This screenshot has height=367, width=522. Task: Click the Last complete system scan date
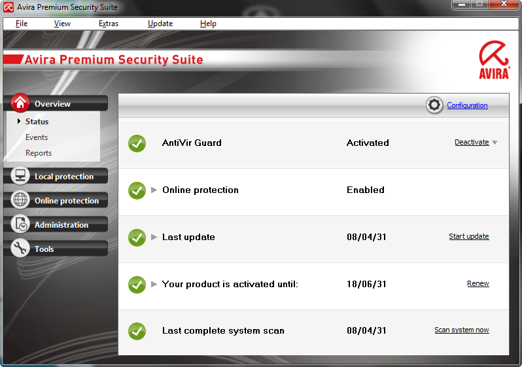tap(366, 331)
